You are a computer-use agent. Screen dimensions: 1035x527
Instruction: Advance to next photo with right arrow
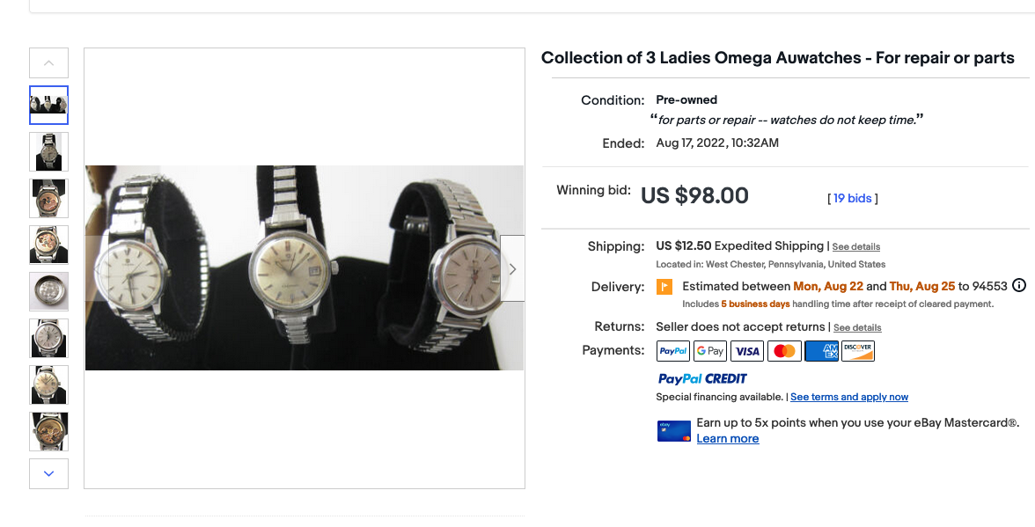pyautogui.click(x=512, y=268)
